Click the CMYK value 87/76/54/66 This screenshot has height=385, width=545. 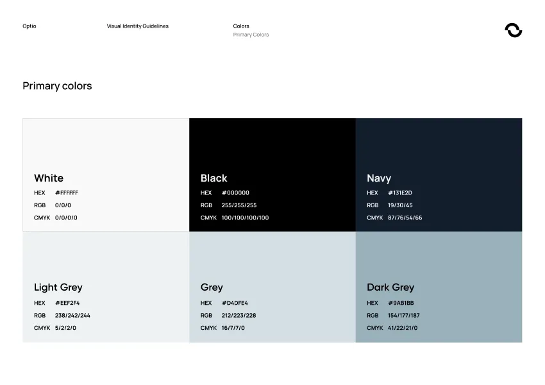tap(406, 218)
